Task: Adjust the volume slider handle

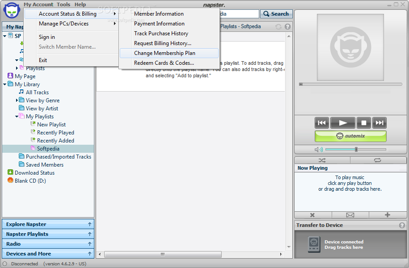Action: (356, 149)
